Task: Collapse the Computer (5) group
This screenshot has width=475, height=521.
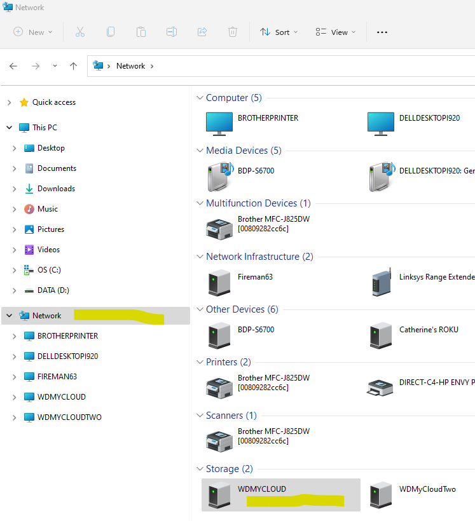Action: point(200,98)
